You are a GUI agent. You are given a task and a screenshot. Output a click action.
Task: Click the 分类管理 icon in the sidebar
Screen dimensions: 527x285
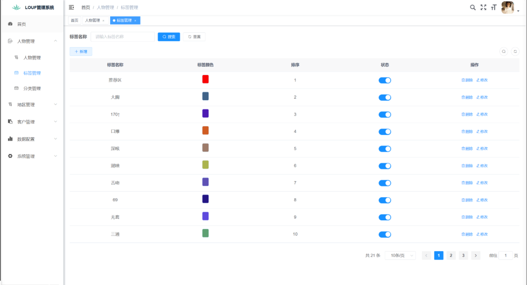pos(16,88)
